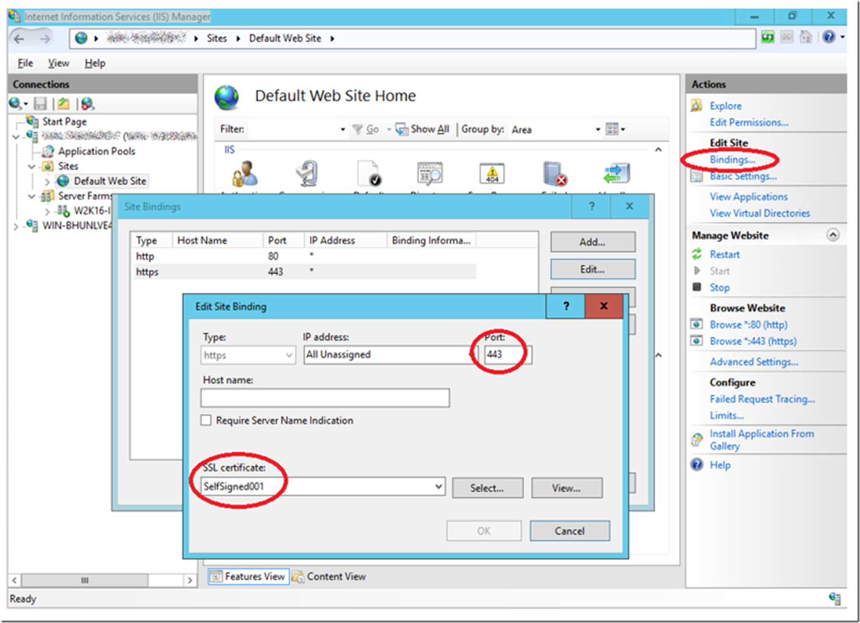Image resolution: width=860 pixels, height=623 pixels.
Task: Click the Explore icon in Actions pane
Action: tap(697, 106)
